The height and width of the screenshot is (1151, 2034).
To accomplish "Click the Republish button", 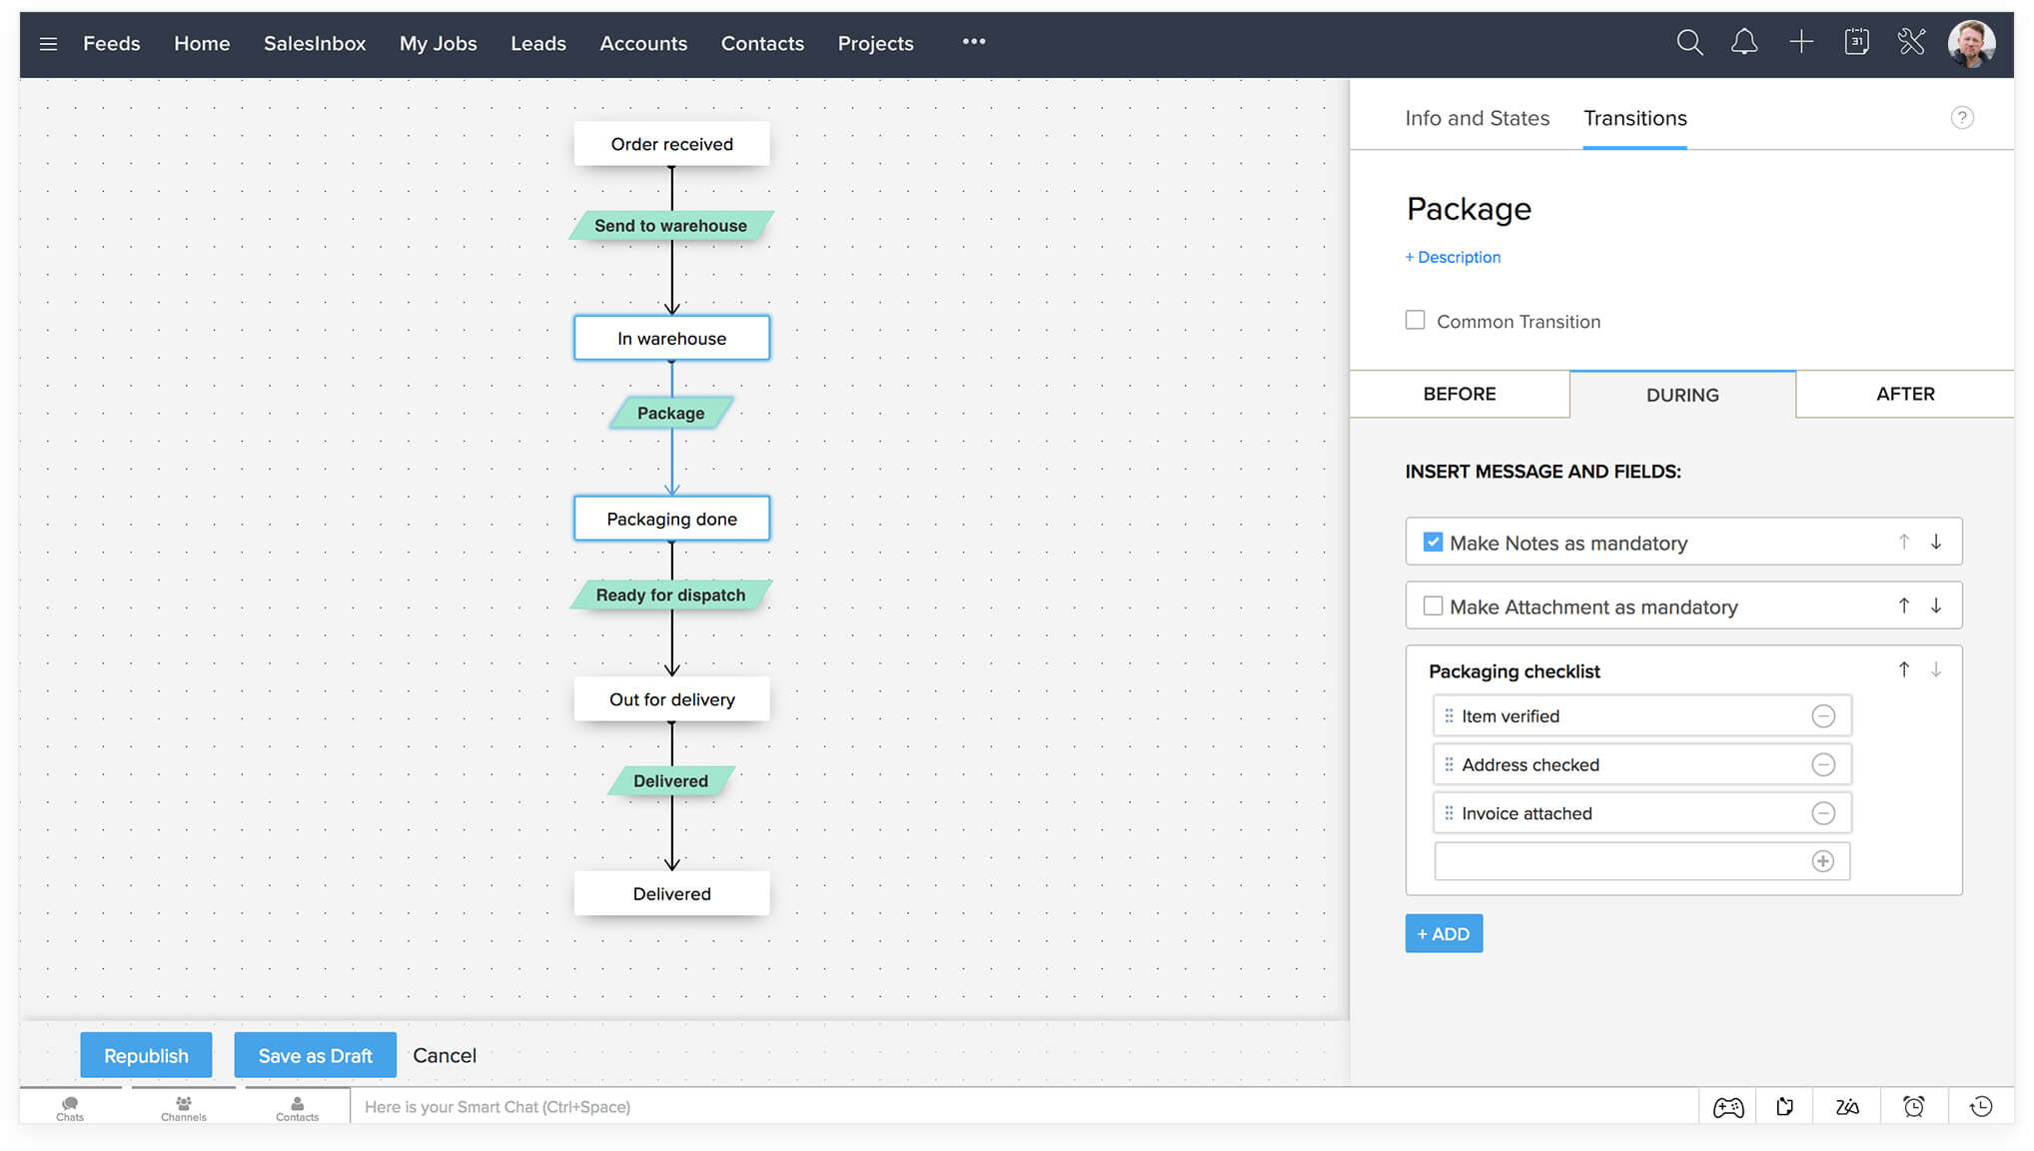I will click(x=146, y=1055).
